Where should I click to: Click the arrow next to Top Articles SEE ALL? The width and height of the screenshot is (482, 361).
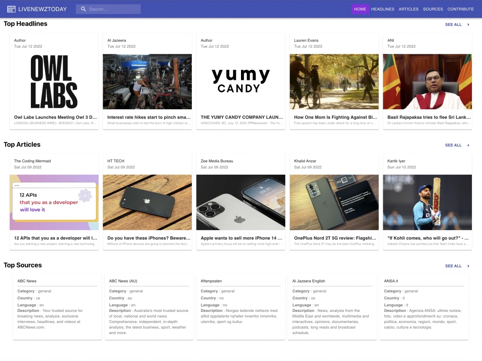[468, 145]
